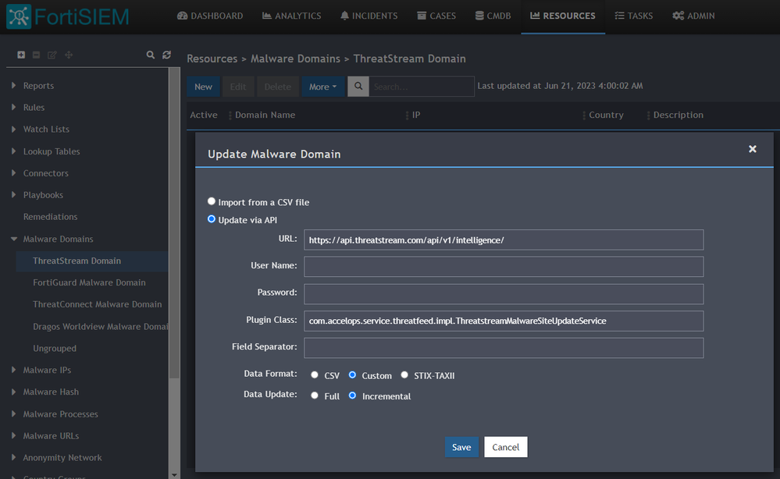Expand the Reports tree node
Viewport: 780px width, 479px height.
pos(14,86)
